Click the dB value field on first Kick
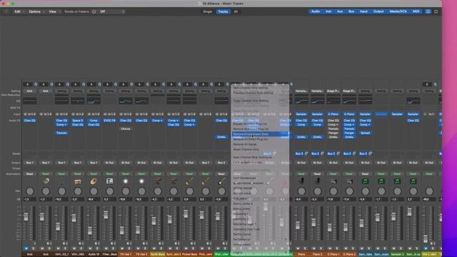457x257 pixels. click(x=30, y=199)
